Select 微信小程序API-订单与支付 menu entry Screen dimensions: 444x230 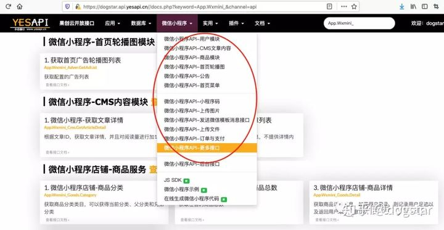click(207, 139)
